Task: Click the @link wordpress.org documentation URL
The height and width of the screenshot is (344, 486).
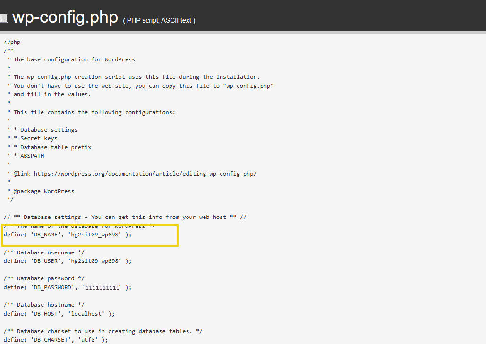Action: [145, 174]
